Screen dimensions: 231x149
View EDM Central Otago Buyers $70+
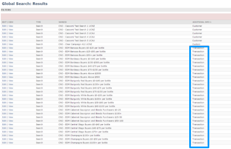click(11, 132)
